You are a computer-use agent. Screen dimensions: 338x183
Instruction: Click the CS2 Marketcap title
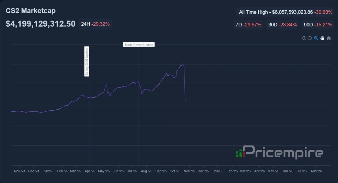[x=31, y=11]
